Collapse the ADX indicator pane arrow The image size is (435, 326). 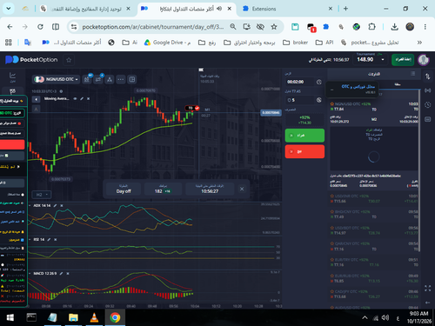coord(30,205)
